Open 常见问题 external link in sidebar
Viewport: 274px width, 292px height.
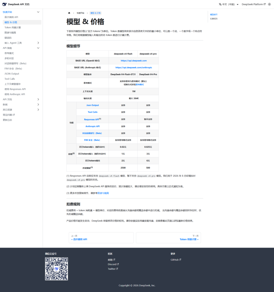(x=9, y=115)
